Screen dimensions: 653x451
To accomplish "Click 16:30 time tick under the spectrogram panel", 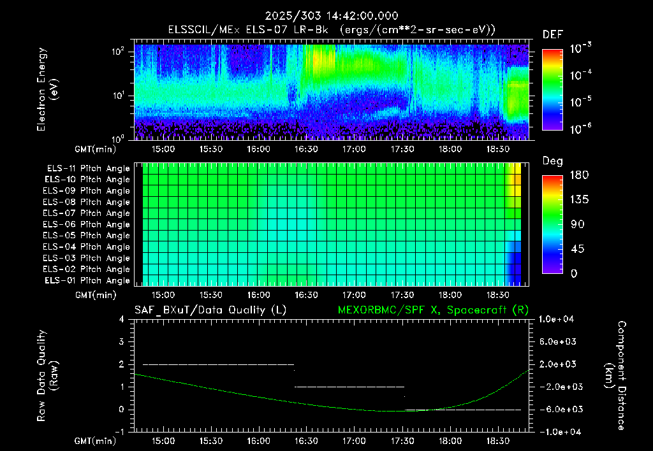I will (307, 149).
